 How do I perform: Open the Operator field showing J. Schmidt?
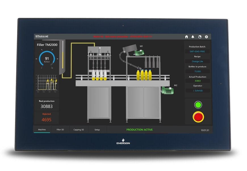(197, 91)
